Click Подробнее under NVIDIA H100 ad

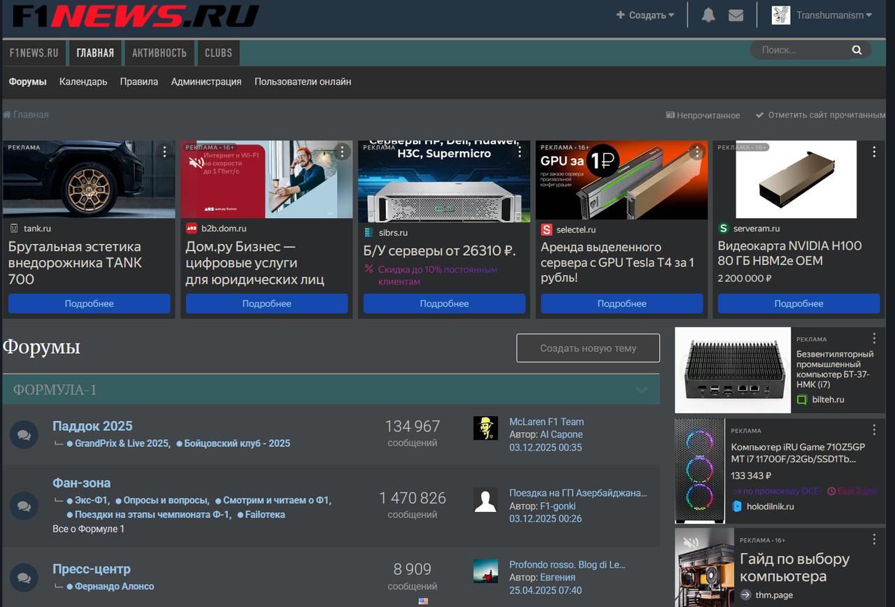tap(799, 303)
